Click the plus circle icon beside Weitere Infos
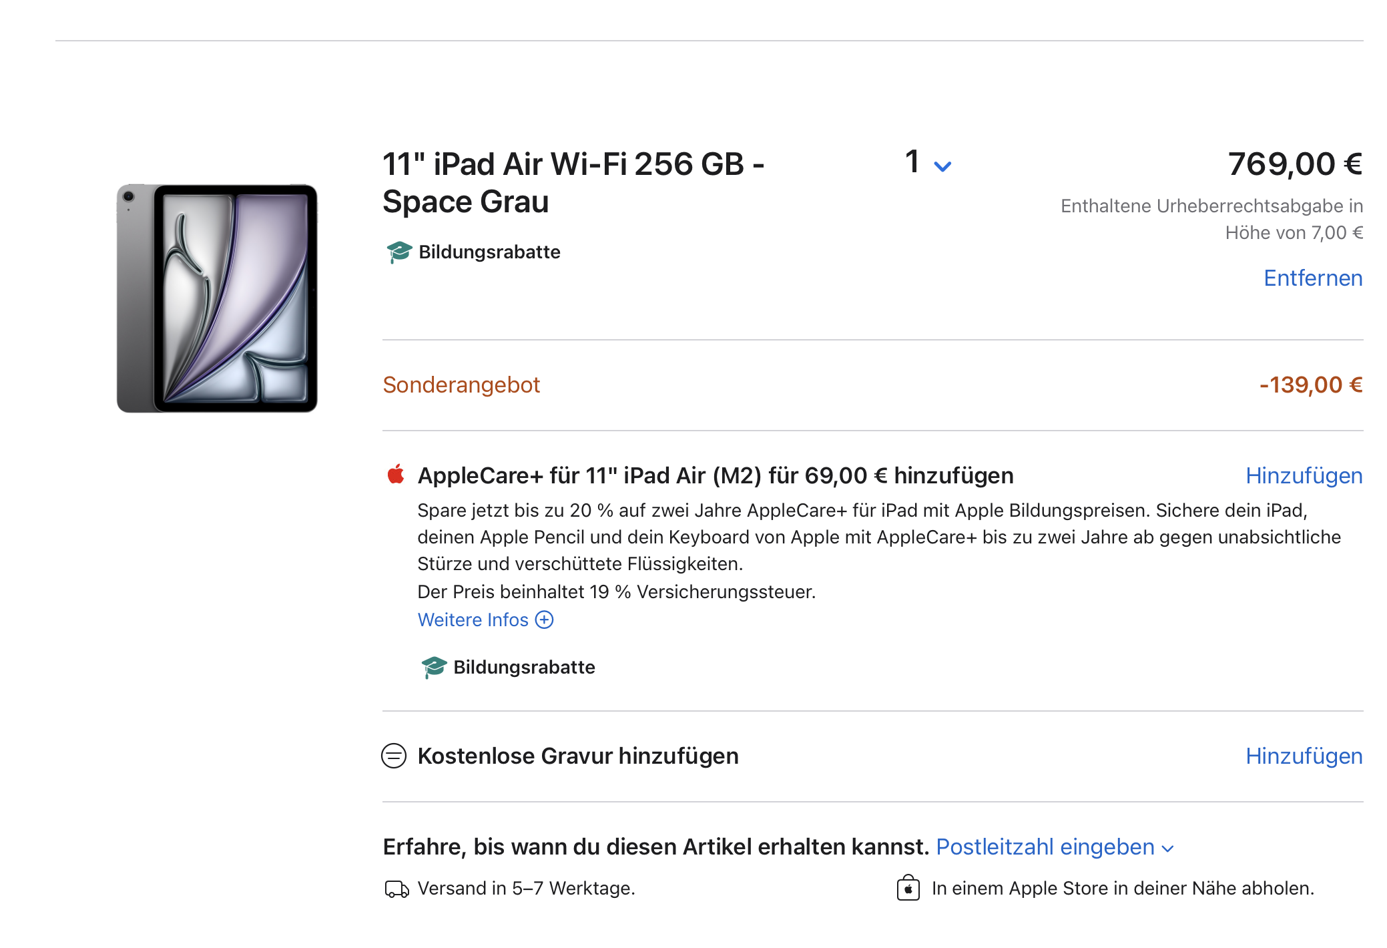 click(545, 620)
